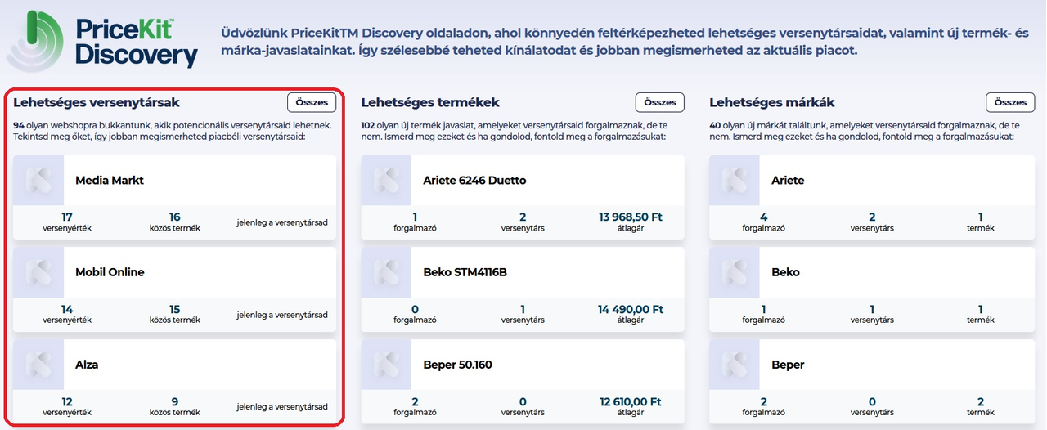Open the Media Markt competitor card
The width and height of the screenshot is (1047, 430).
(175, 197)
